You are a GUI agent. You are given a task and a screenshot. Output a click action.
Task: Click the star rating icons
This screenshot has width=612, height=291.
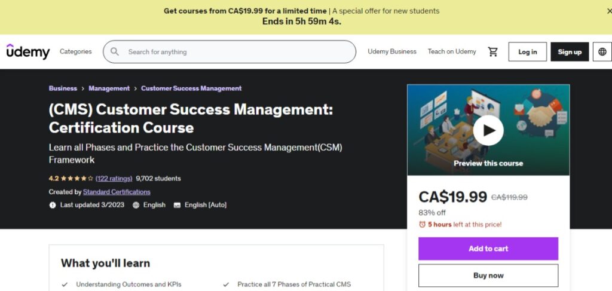pos(77,179)
